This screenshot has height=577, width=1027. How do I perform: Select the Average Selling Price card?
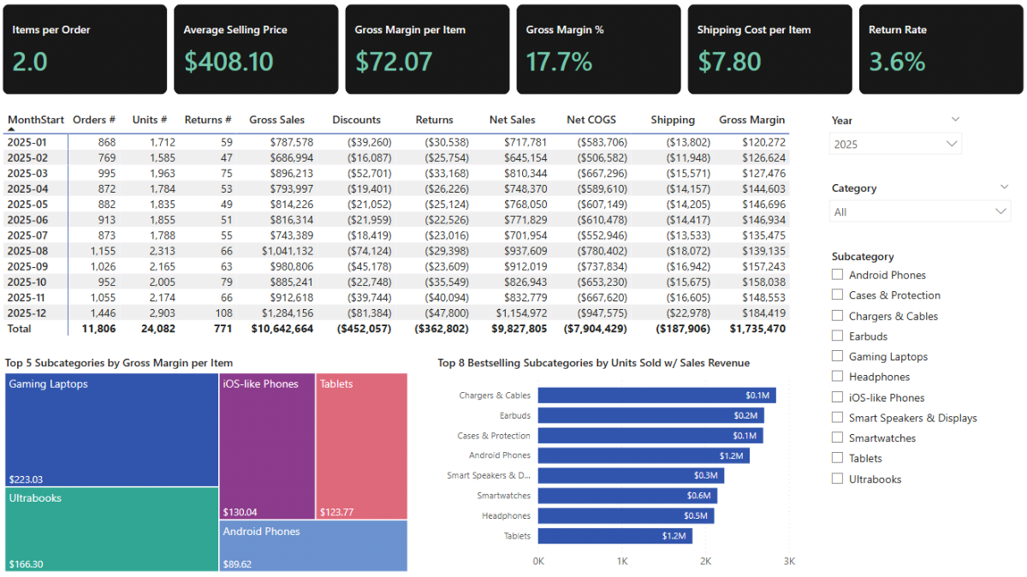click(x=256, y=50)
